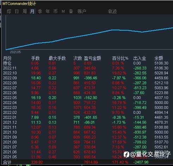Open the 日 daily statistics tab
This screenshot has height=166, width=173.
pos(17,11)
